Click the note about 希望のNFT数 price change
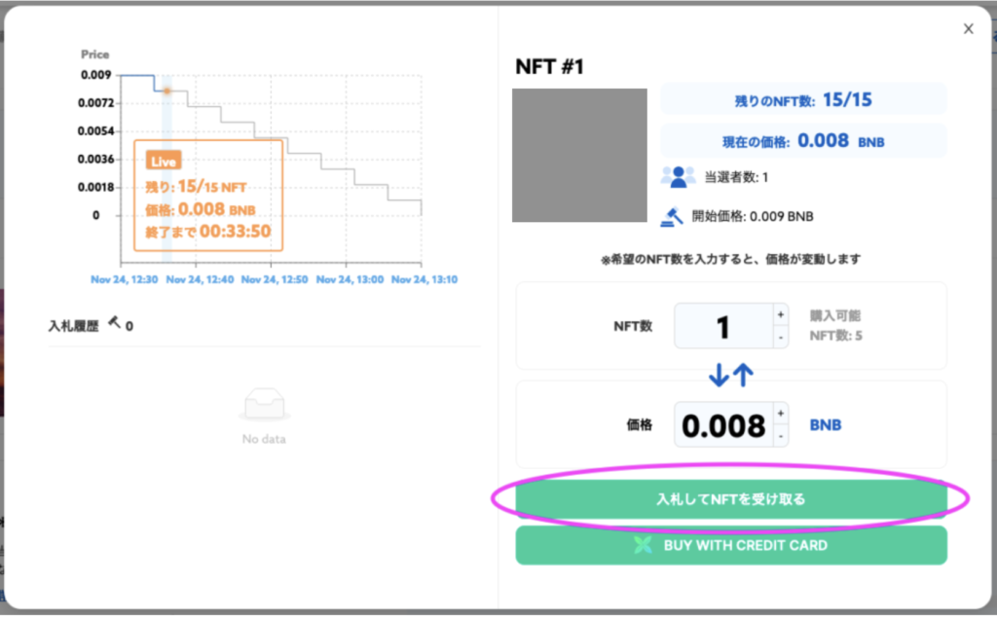997x618 pixels. [x=730, y=260]
